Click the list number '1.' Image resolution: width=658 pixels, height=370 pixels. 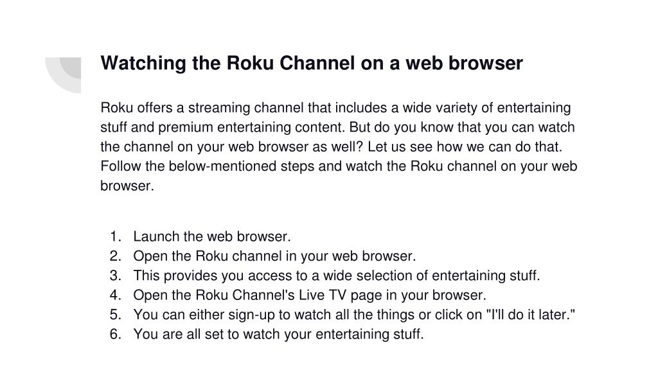coord(116,236)
